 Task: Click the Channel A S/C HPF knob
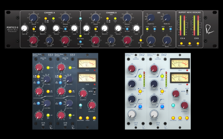49,40
